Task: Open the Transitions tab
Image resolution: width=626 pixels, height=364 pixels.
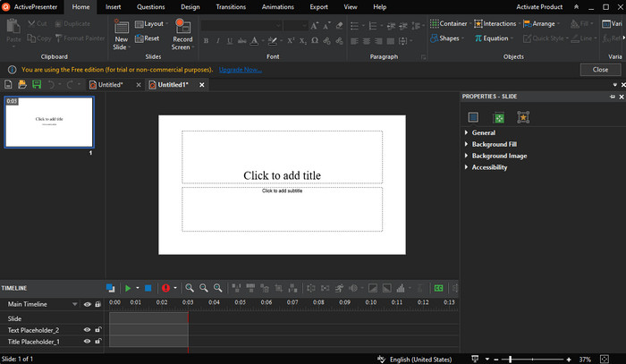Action: 231,7
